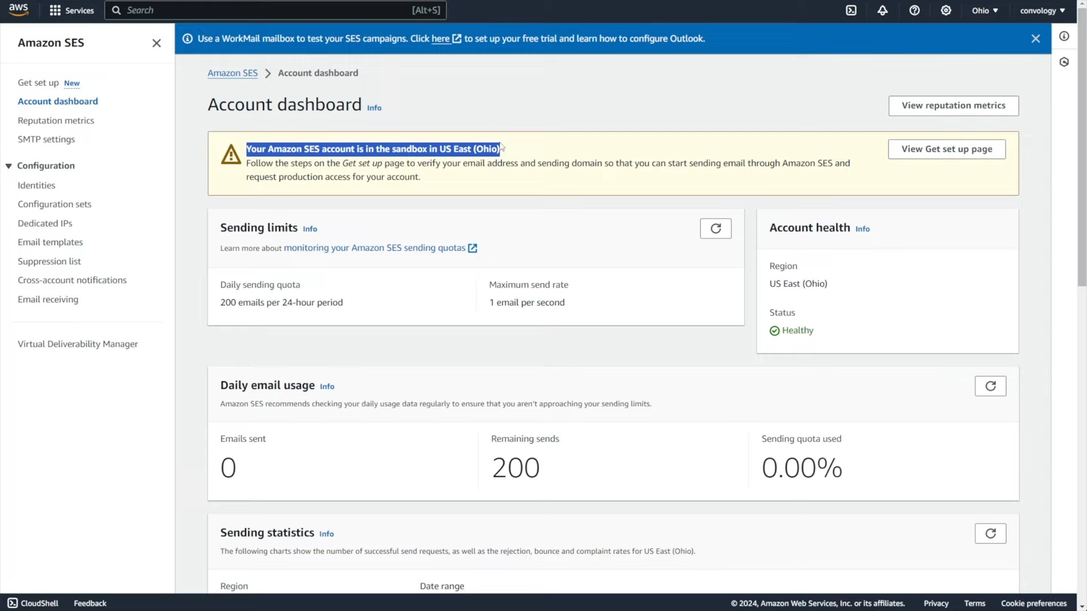1087x611 pixels.
Task: Click View Get set up page button
Action: click(947, 149)
